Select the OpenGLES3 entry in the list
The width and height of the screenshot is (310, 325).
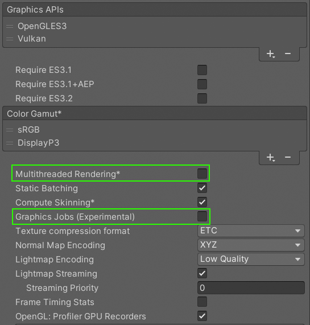155,26
